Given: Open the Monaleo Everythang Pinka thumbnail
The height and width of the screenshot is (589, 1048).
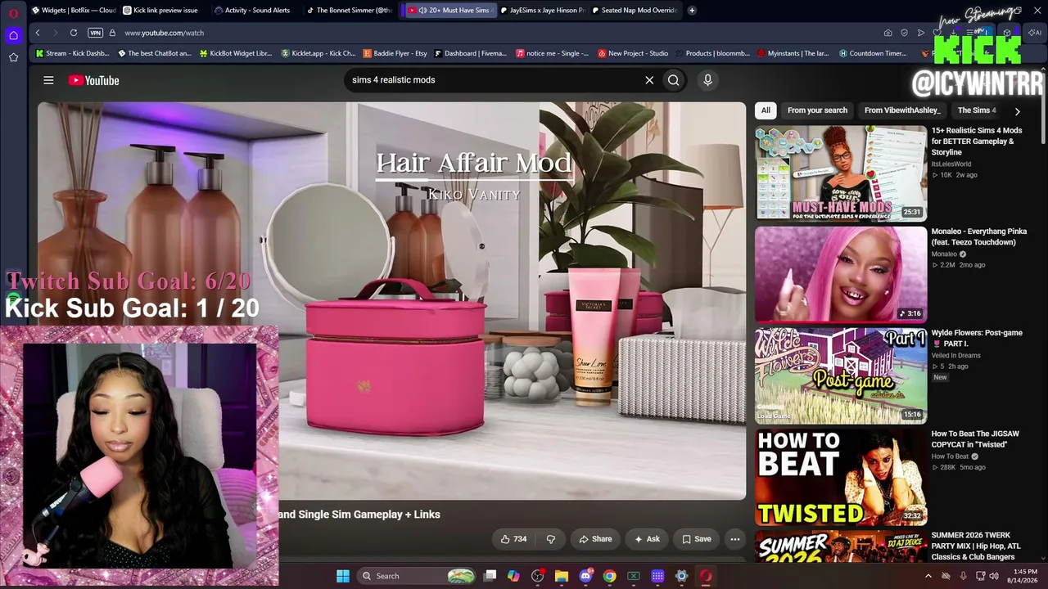Looking at the screenshot, I should pyautogui.click(x=841, y=274).
